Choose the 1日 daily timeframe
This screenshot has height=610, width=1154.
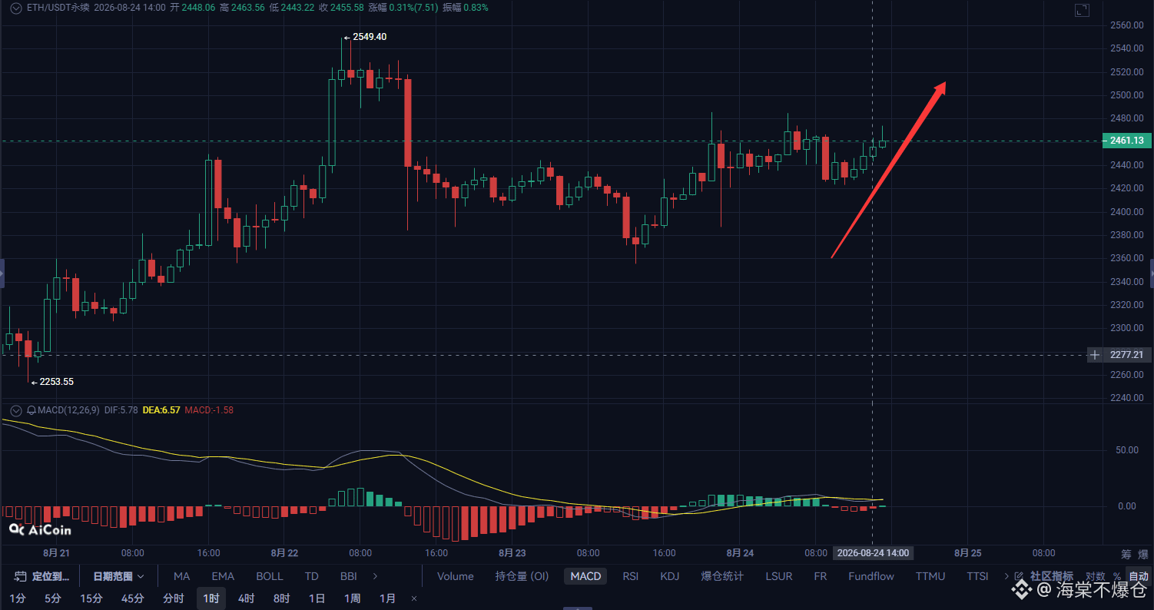coord(317,598)
